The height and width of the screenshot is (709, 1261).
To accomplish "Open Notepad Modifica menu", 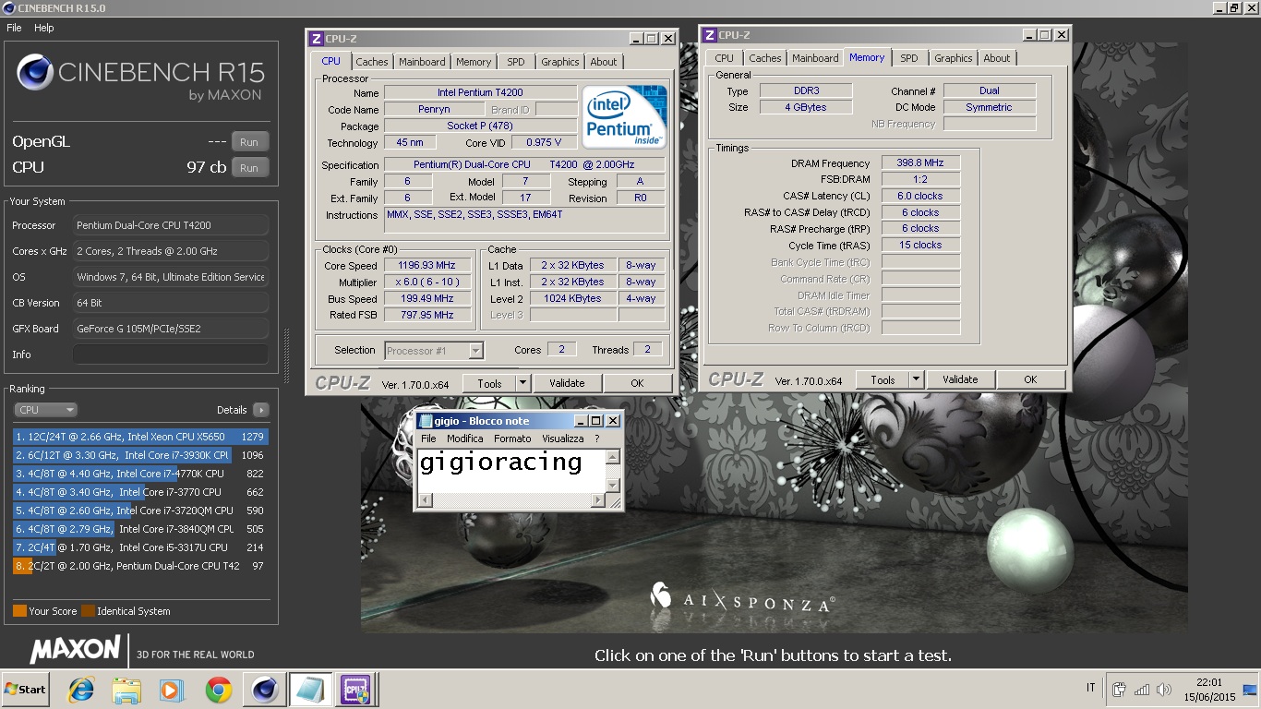I will (x=465, y=439).
